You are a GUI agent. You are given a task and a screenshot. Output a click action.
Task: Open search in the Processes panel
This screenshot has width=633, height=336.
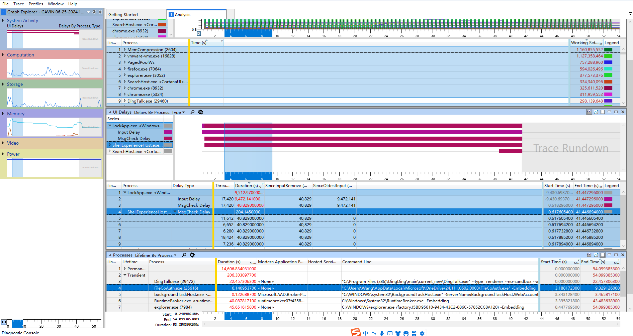[184, 255]
